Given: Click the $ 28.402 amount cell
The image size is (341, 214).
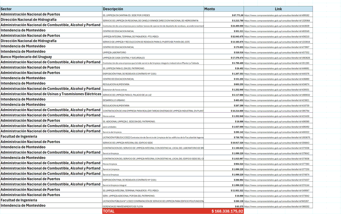Looking at the screenshot, I should [224, 68].
